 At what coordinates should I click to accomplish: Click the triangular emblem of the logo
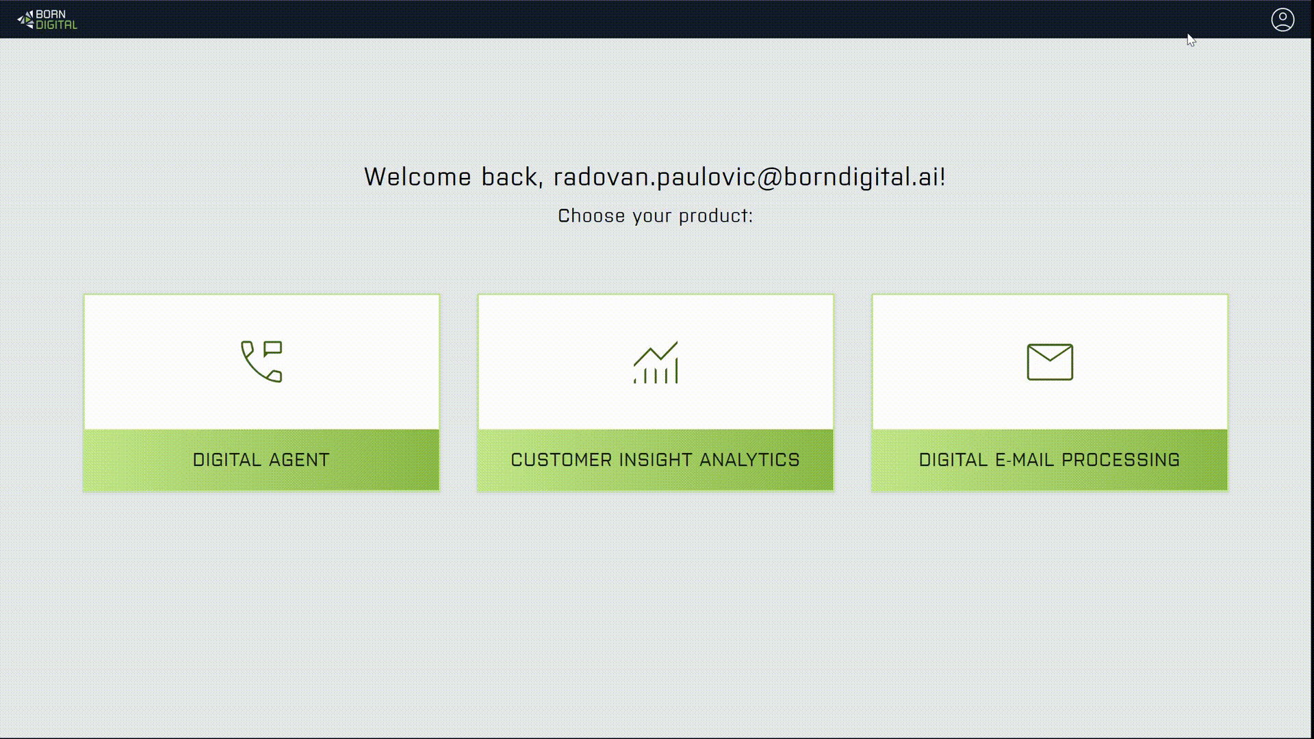click(x=25, y=20)
